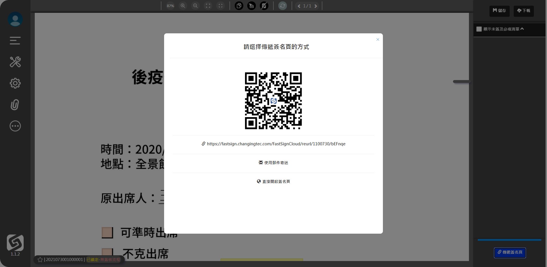
Task: Click the refresh sync icon
Action: [x=282, y=6]
